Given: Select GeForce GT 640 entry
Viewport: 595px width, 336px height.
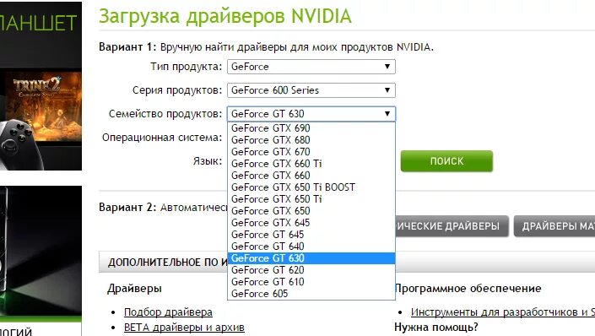Looking at the screenshot, I should pyautogui.click(x=311, y=246).
